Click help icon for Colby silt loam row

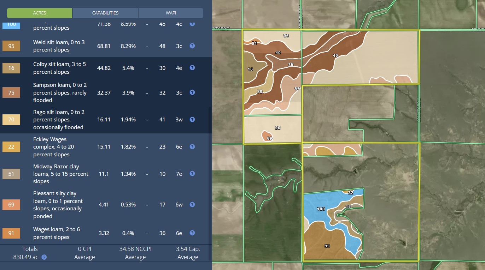(x=192, y=68)
